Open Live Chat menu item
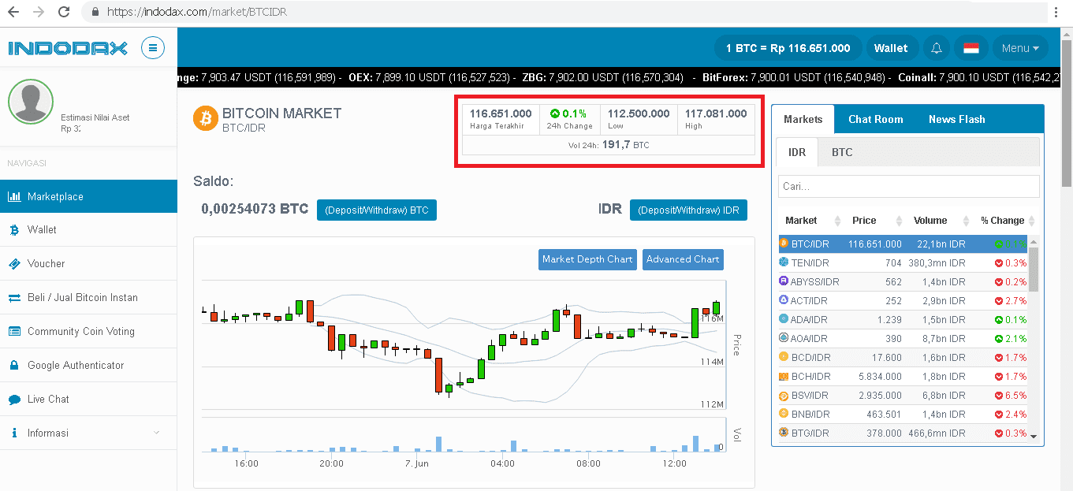The image size is (1073, 491). tap(88, 400)
